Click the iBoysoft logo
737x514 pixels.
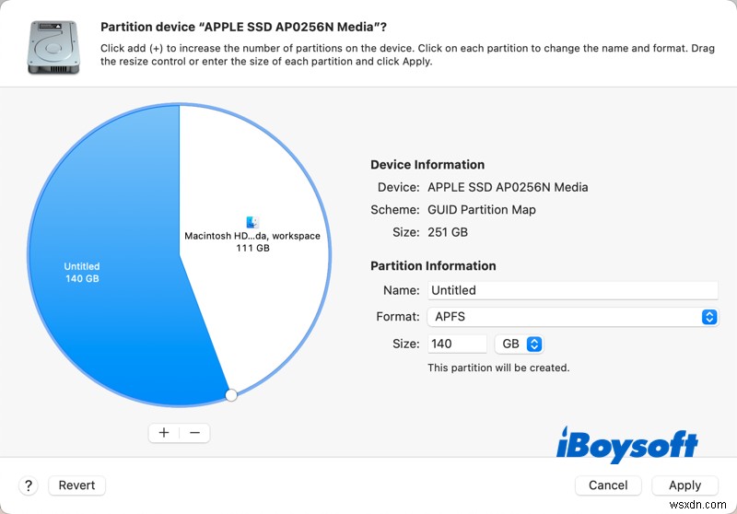coord(627,444)
